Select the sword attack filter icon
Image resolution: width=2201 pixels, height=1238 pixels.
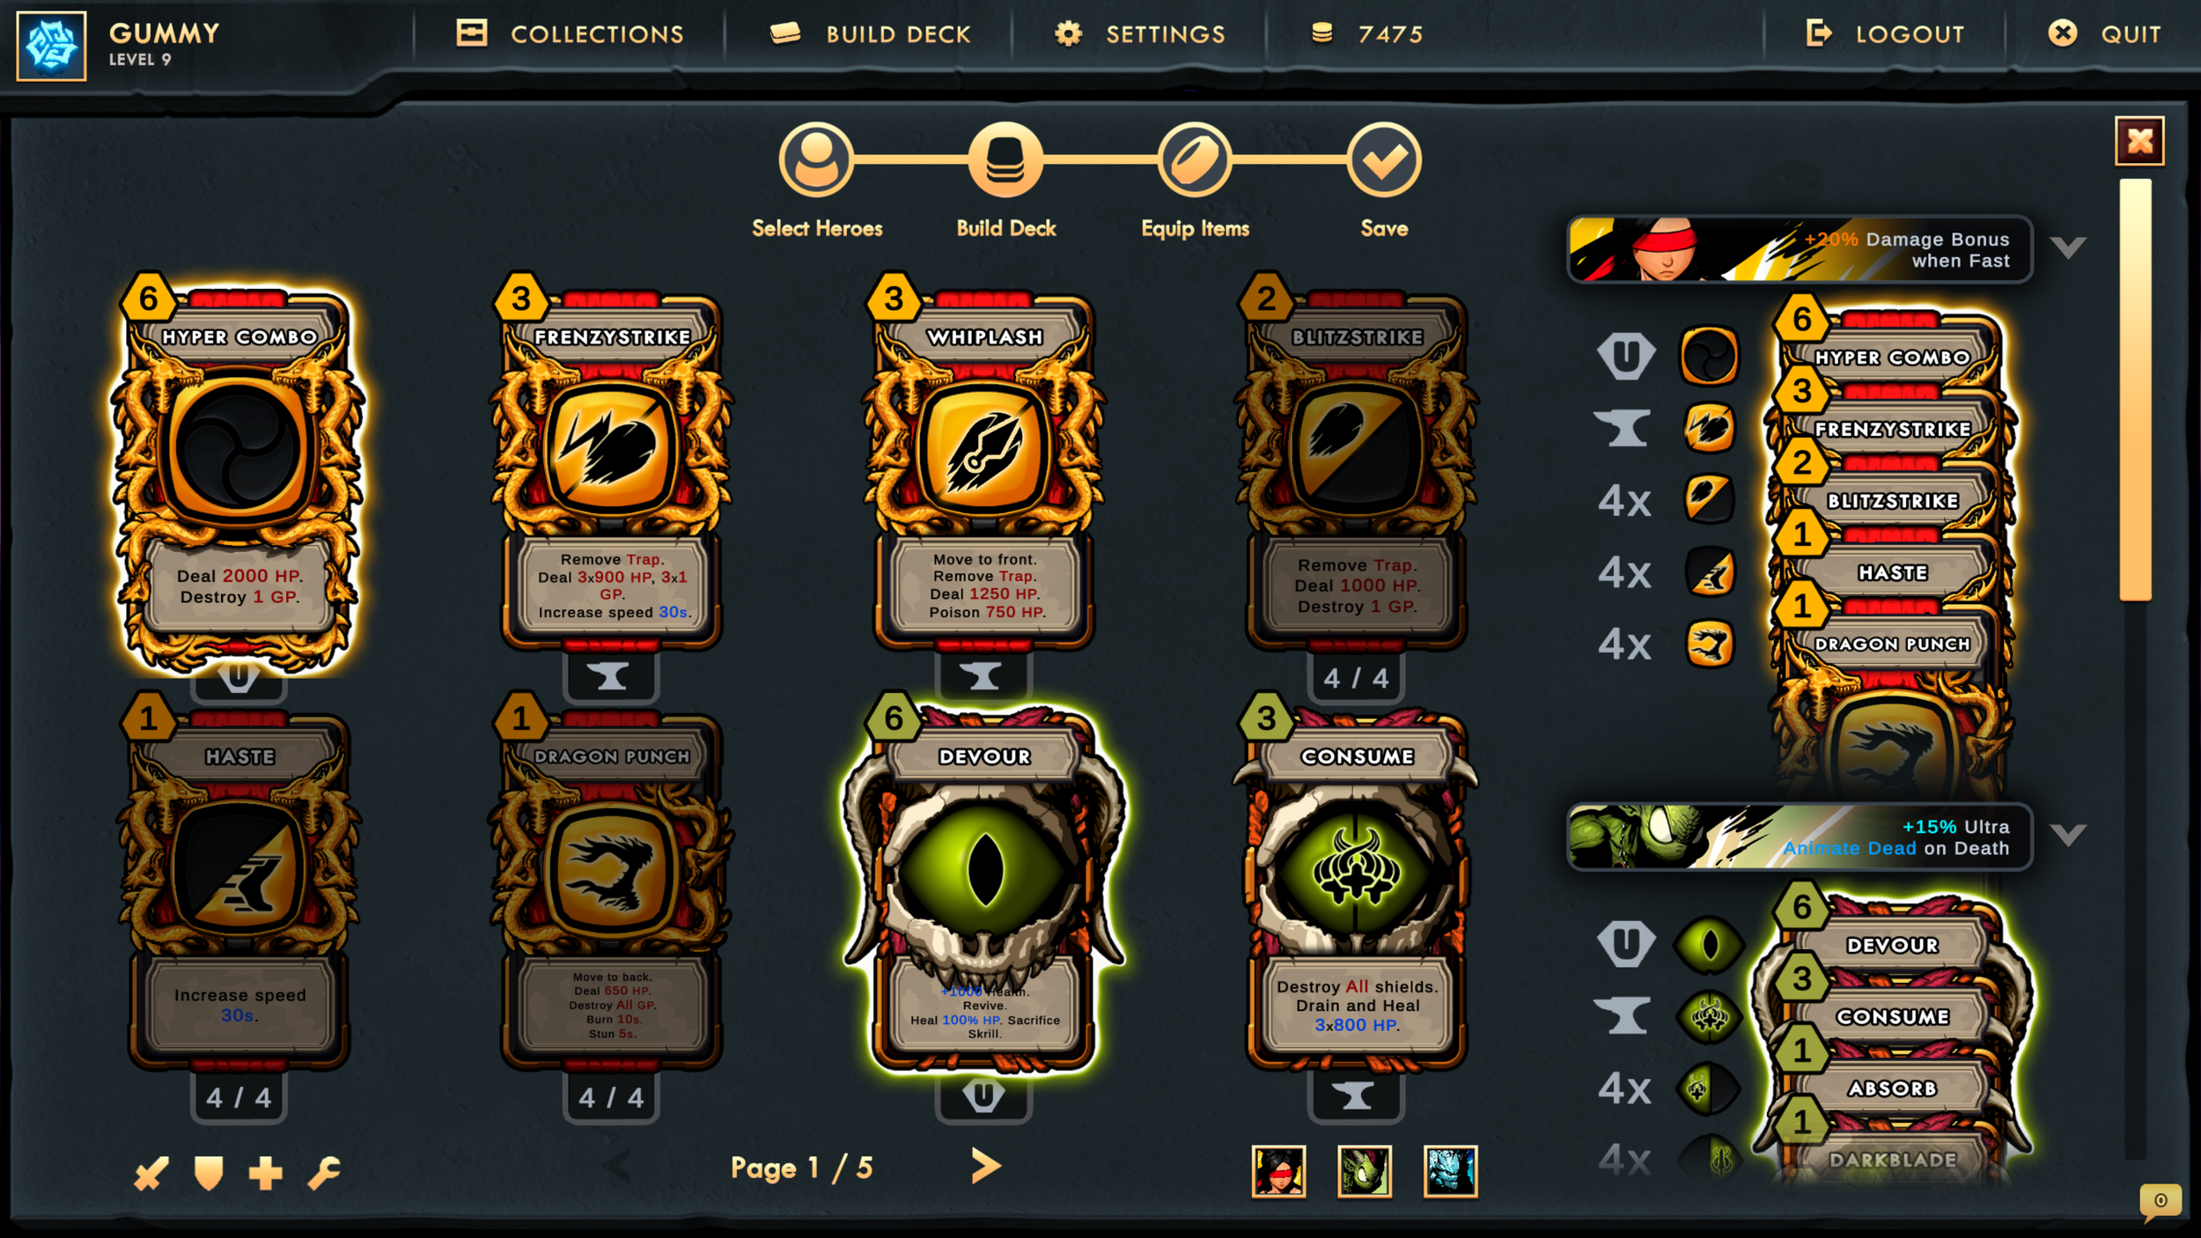[151, 1173]
